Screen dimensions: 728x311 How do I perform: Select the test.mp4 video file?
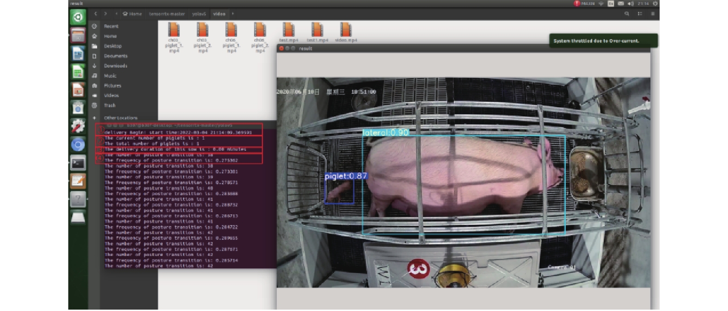tap(288, 32)
